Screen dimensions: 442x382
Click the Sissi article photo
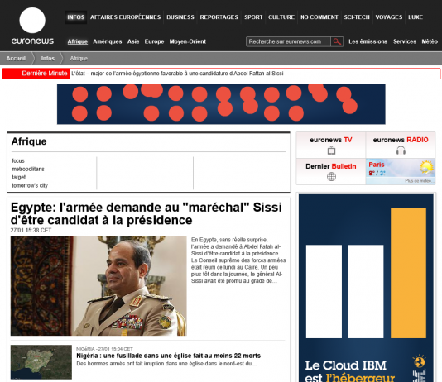[98, 286]
